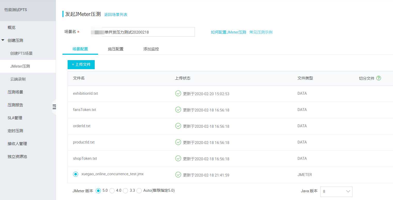Click the 上传状态 column header
Viewport: 393px width, 200px height.
click(x=183, y=78)
